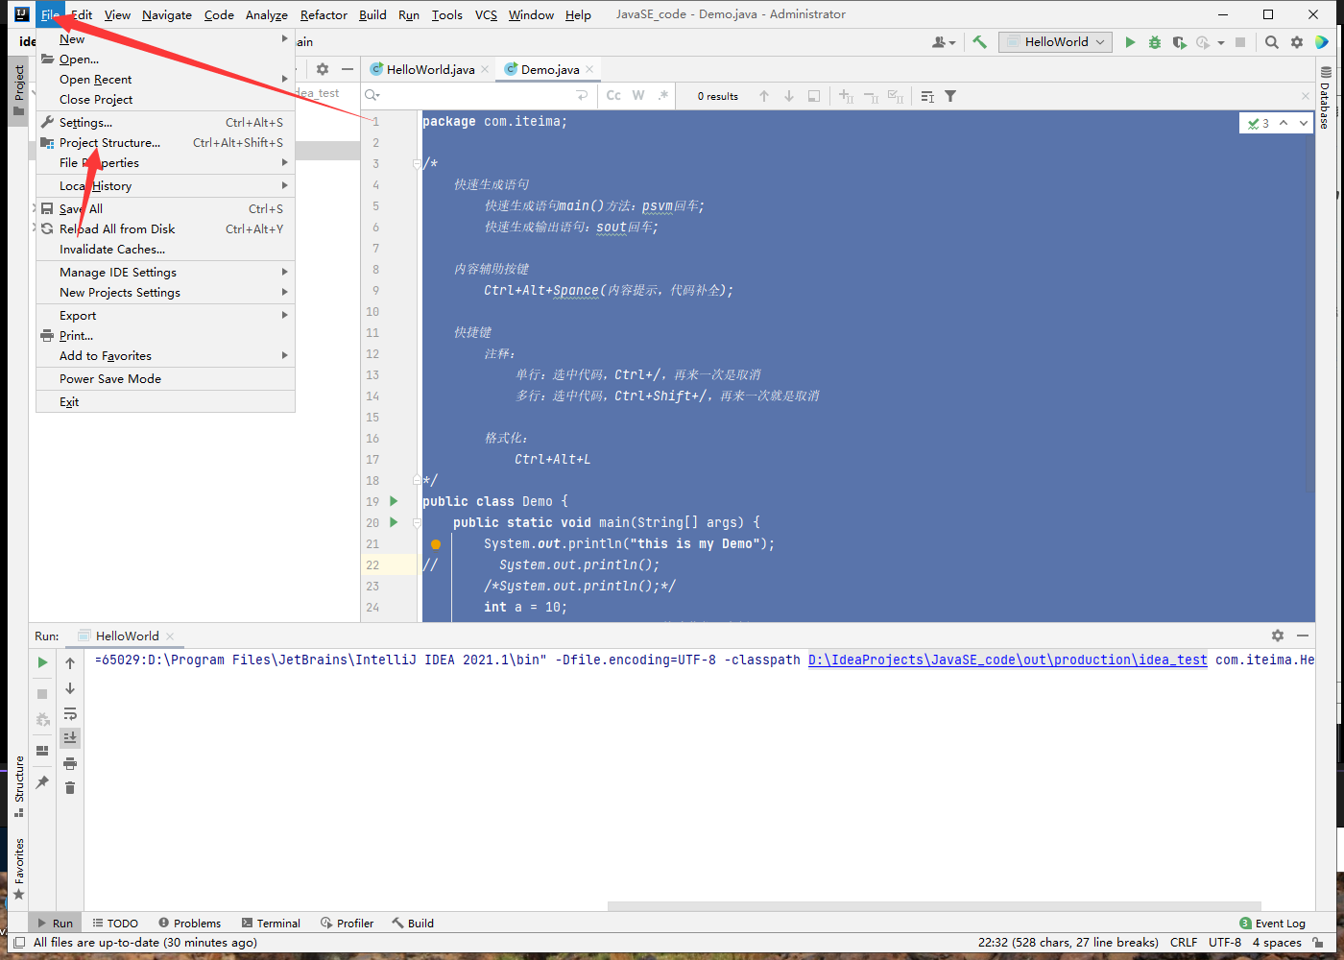Expand the Manage IDE Settings submenu

[x=165, y=273]
